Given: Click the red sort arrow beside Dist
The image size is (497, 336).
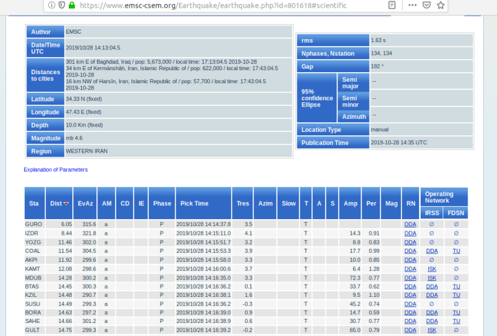Looking at the screenshot, I should (66, 203).
